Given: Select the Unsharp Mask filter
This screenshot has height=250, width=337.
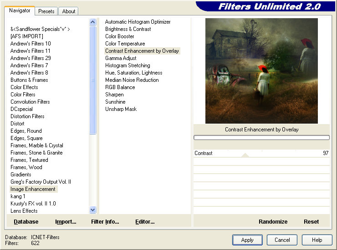Looking at the screenshot, I should (121, 109).
